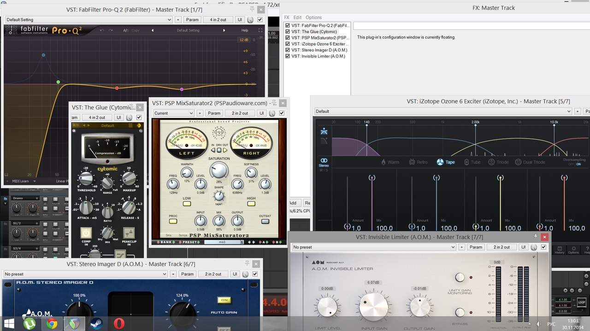Toggle the LOW band button in MixSaturator2
Image resolution: width=590 pixels, height=331 pixels.
click(x=187, y=204)
